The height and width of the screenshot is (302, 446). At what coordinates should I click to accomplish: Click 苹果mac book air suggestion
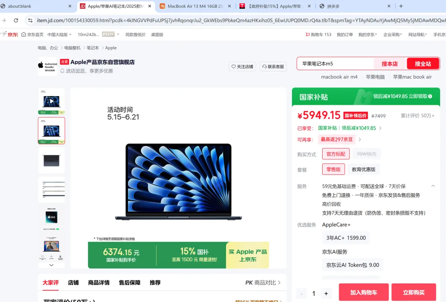[412, 77]
